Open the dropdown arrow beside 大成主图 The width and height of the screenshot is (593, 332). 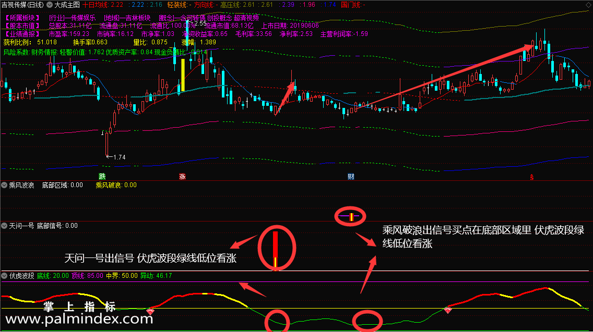click(50, 5)
